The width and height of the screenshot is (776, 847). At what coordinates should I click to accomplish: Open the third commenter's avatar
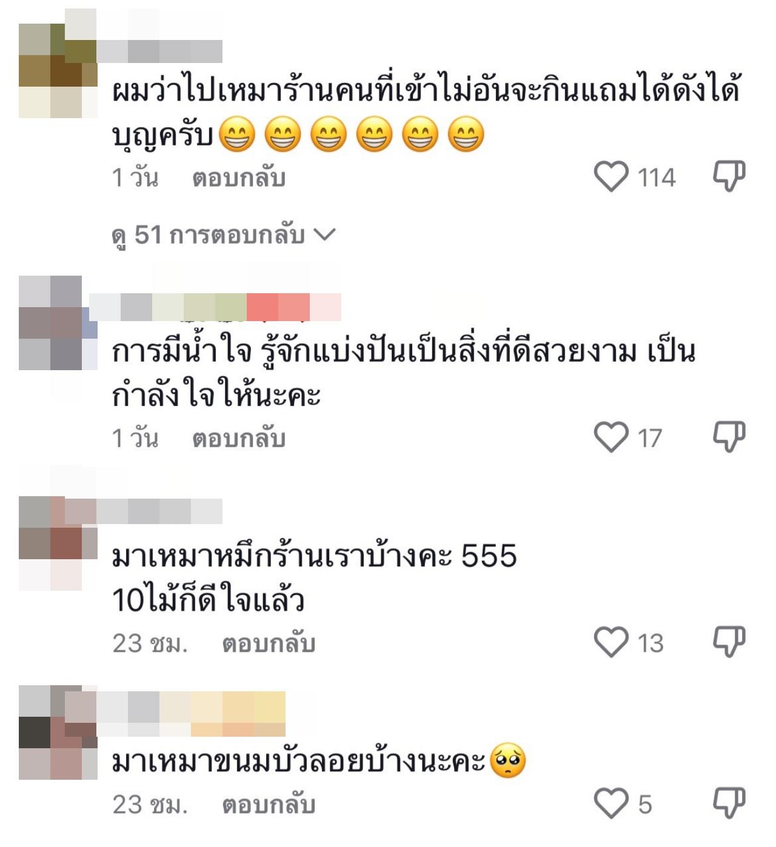58,543
